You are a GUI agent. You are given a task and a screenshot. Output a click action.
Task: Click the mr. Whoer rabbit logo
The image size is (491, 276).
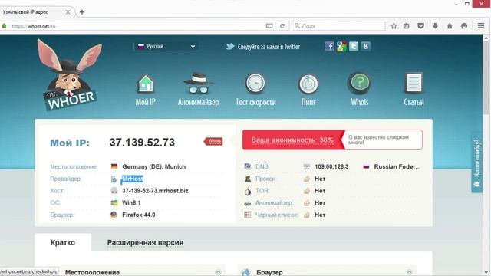pyautogui.click(x=70, y=74)
